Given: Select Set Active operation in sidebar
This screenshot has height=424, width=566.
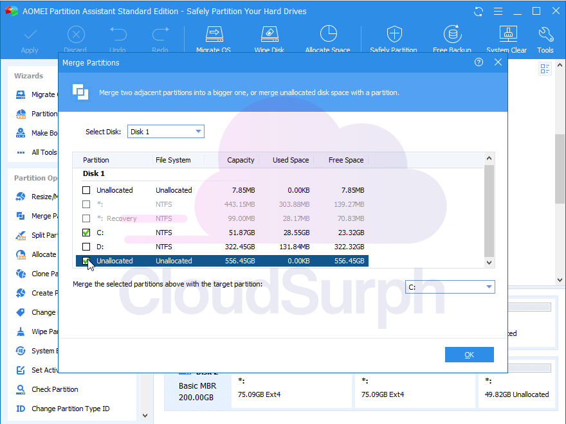Looking at the screenshot, I should click(36, 370).
